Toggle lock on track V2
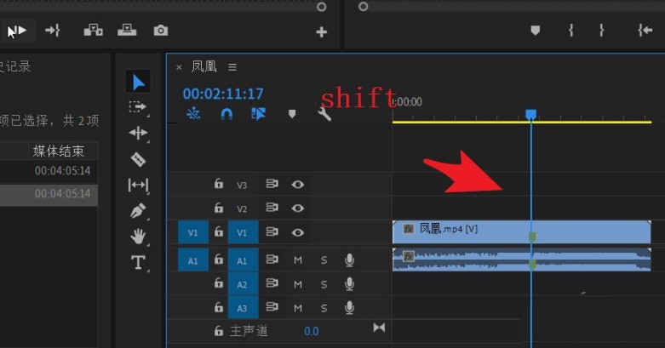This screenshot has height=348, width=665. pos(219,208)
